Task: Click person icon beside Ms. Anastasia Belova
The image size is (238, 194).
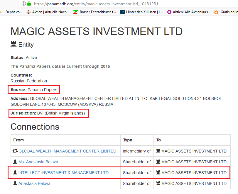Action: 15,162
